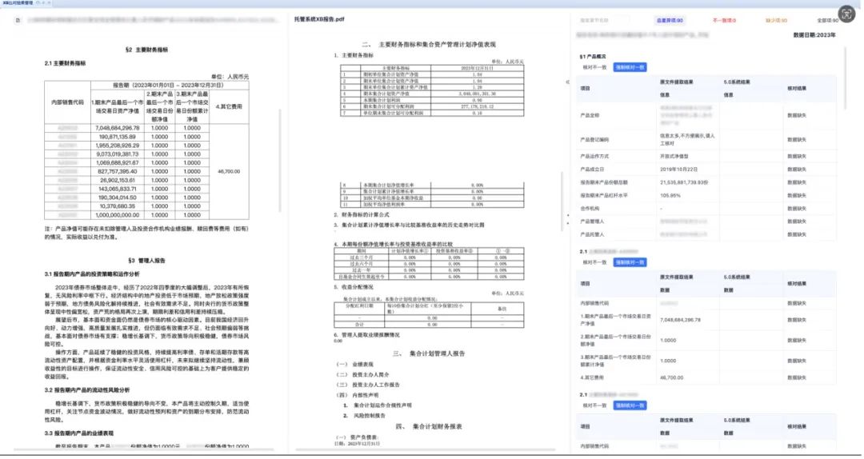Click 3.2 报告期内产品的流动性风险分析 heading
Image resolution: width=864 pixels, height=459 pixels.
[x=87, y=390]
